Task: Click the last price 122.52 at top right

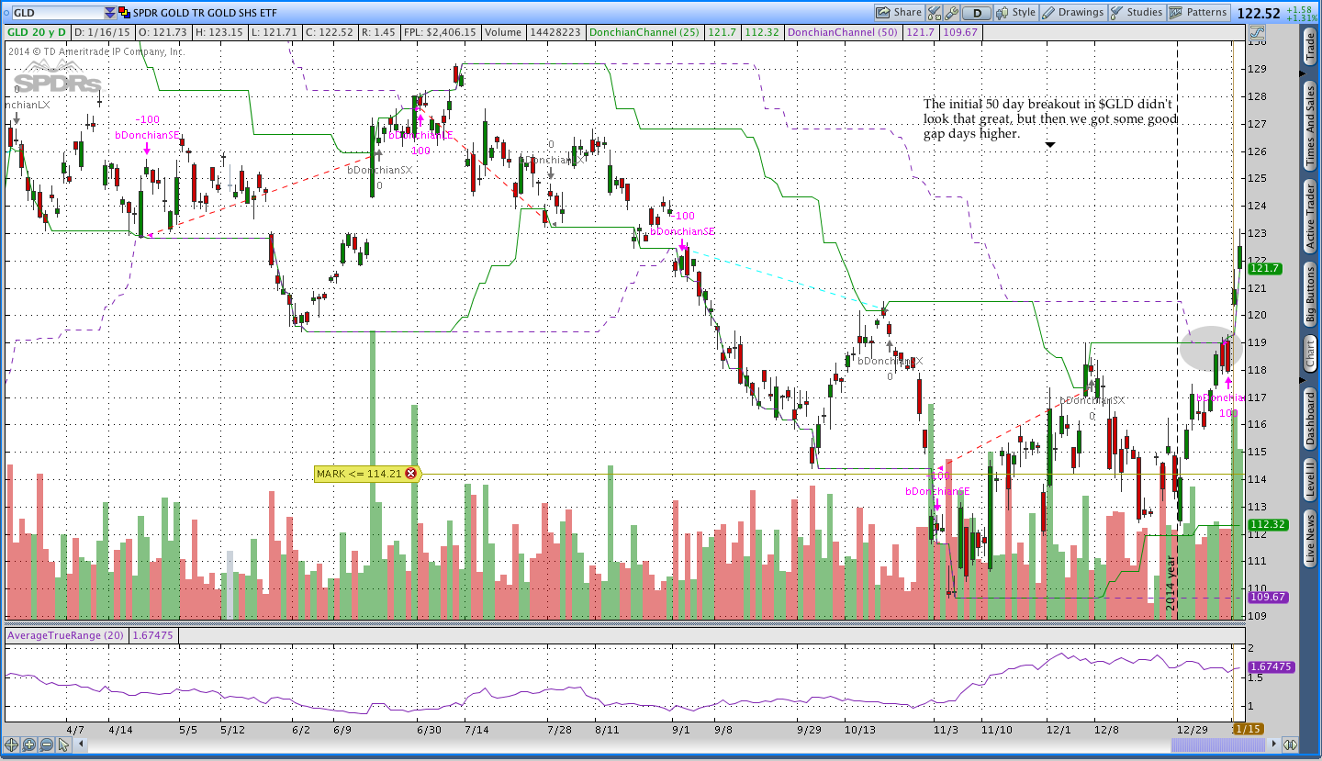Action: 1259,13
